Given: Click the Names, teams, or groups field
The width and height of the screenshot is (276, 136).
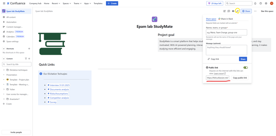Looking at the screenshot, I should point(226,32).
